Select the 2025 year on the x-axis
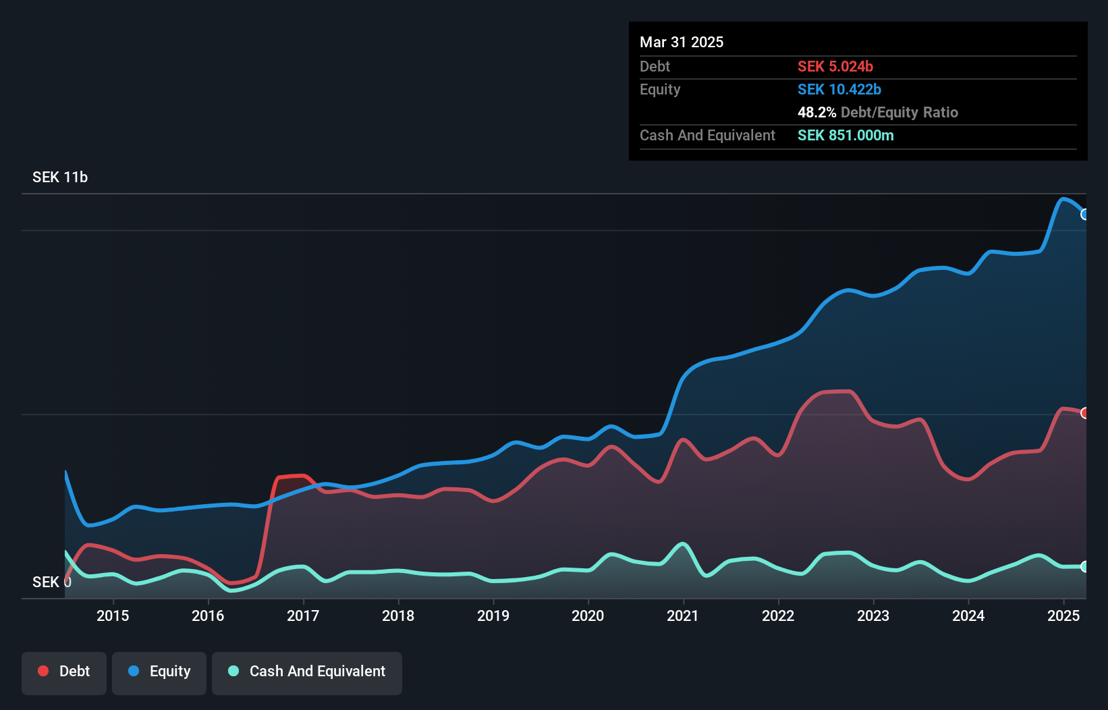 pyautogui.click(x=1063, y=616)
